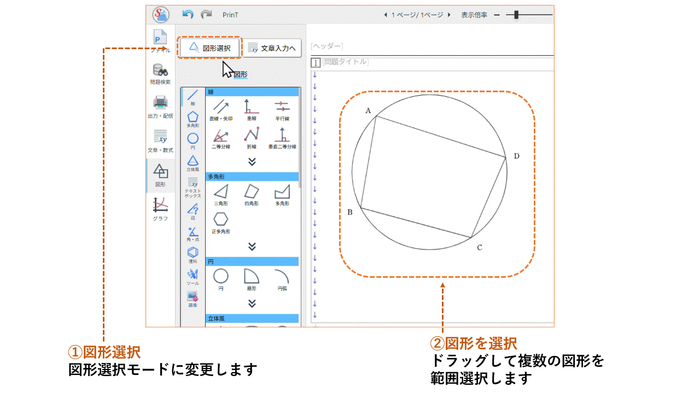This screenshot has width=700, height=393.
Task: Expand extra circle tools below 円弧
Action: click(253, 305)
